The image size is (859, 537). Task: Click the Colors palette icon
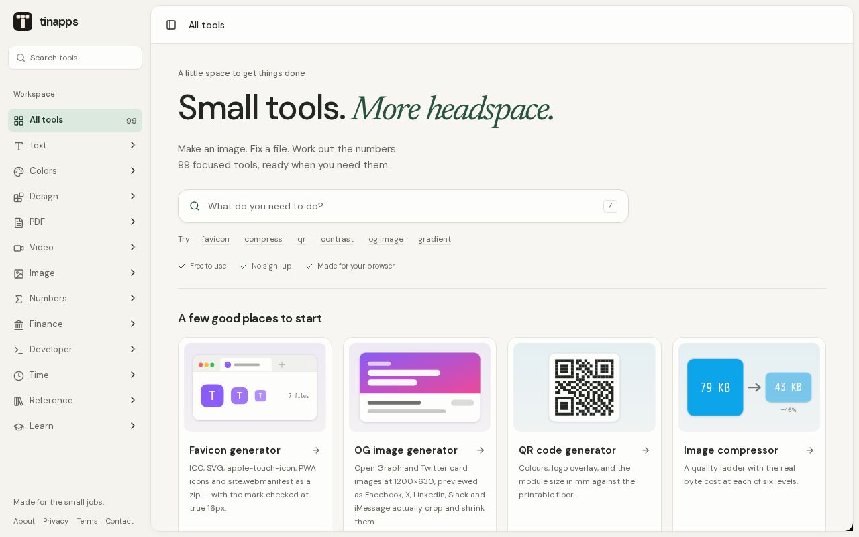(19, 171)
